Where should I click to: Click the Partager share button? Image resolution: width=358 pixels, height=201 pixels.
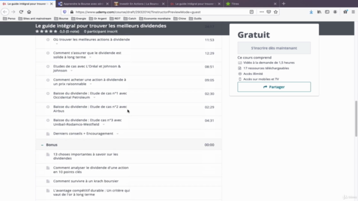[274, 87]
